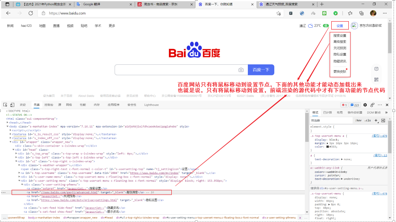
Task: Open the tab actions menu icon
Action: pos(7,4)
